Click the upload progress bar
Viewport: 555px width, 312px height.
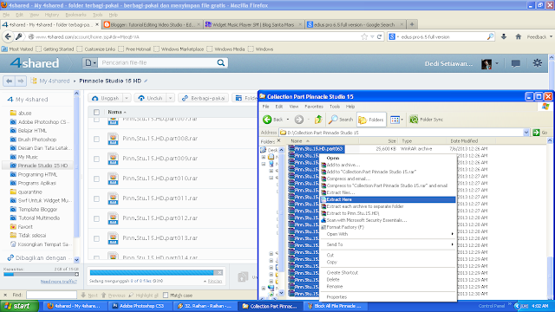point(152,272)
